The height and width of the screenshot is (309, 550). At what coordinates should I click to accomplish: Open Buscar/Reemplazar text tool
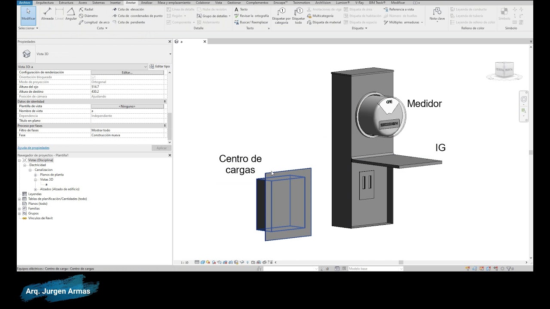pyautogui.click(x=251, y=22)
